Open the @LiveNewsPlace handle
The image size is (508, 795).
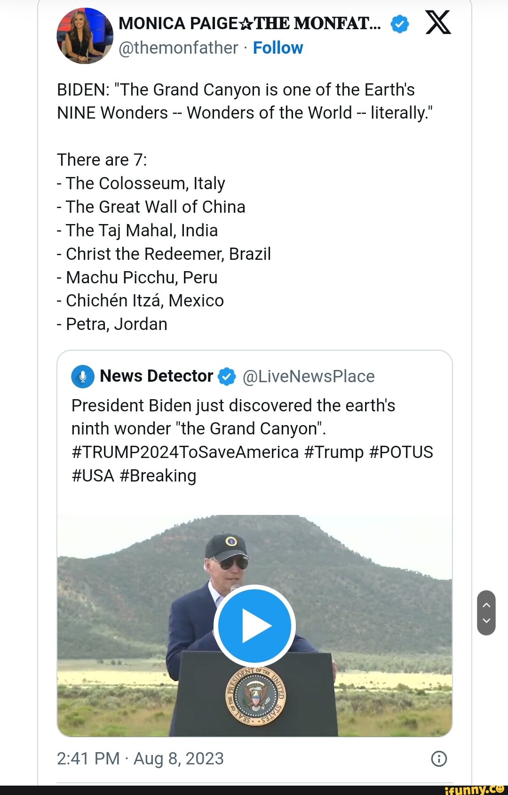coord(309,377)
